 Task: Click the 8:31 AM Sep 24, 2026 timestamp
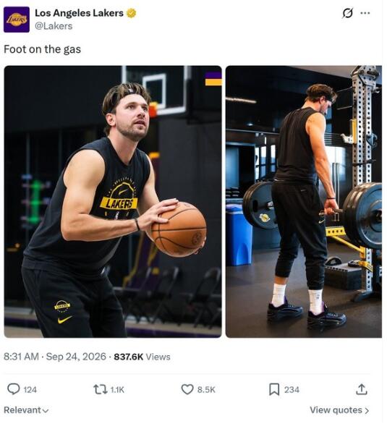55,357
